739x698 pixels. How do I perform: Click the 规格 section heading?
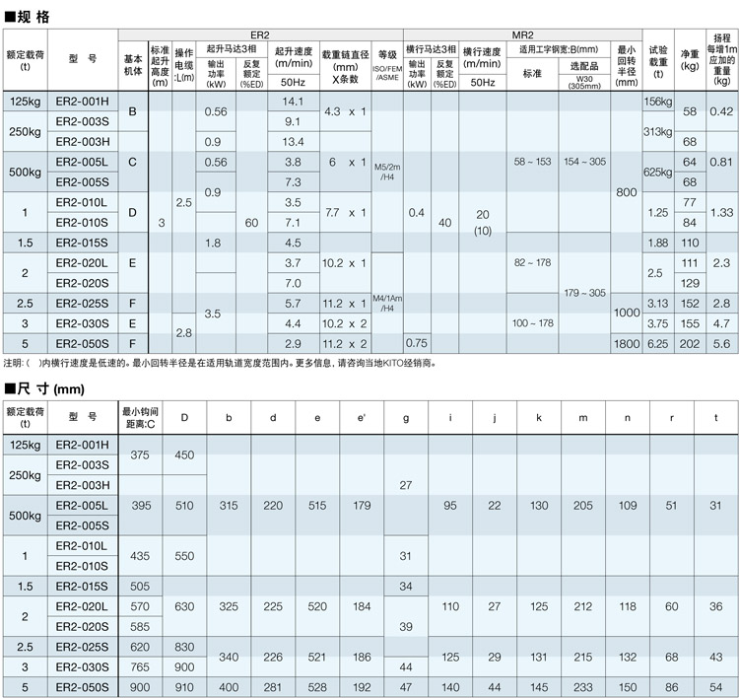click(x=28, y=17)
